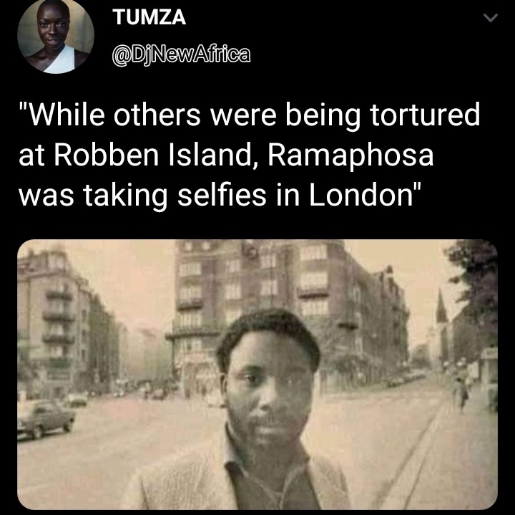Tap the vintage car in the photo
Screen dimensions: 515x515
click(45, 420)
